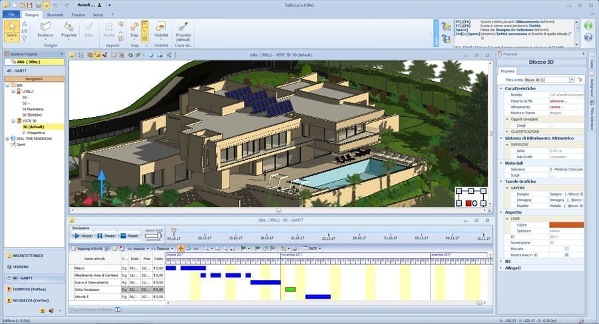Click Proprietà (default) copy icon
The image size is (599, 324).
pyautogui.click(x=183, y=31)
